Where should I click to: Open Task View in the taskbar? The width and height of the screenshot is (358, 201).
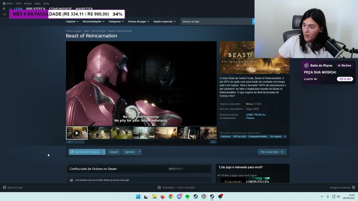[146, 197]
